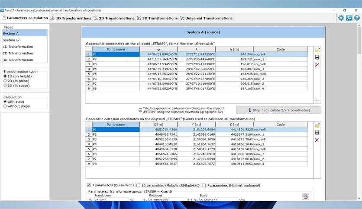Image resolution: width=362 pixels, height=209 pixels.
Task: Click the main vertical scrollbar thumb
Action: point(359,41)
